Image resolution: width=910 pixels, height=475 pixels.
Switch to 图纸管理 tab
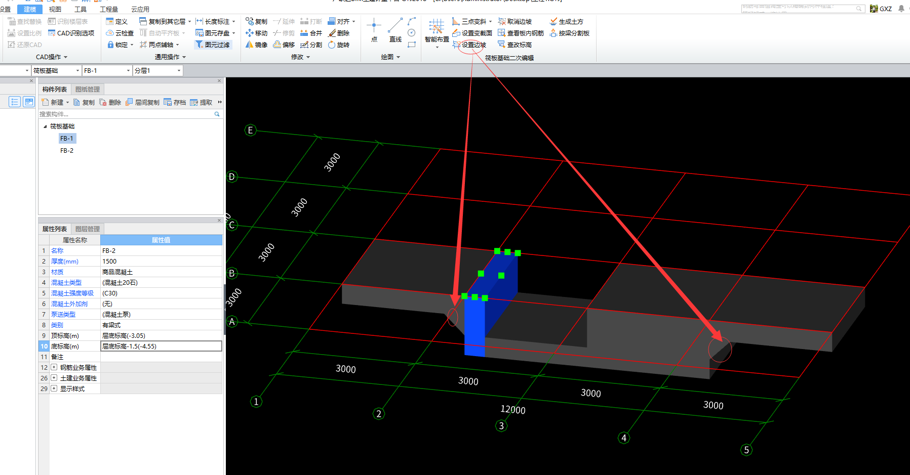point(88,90)
